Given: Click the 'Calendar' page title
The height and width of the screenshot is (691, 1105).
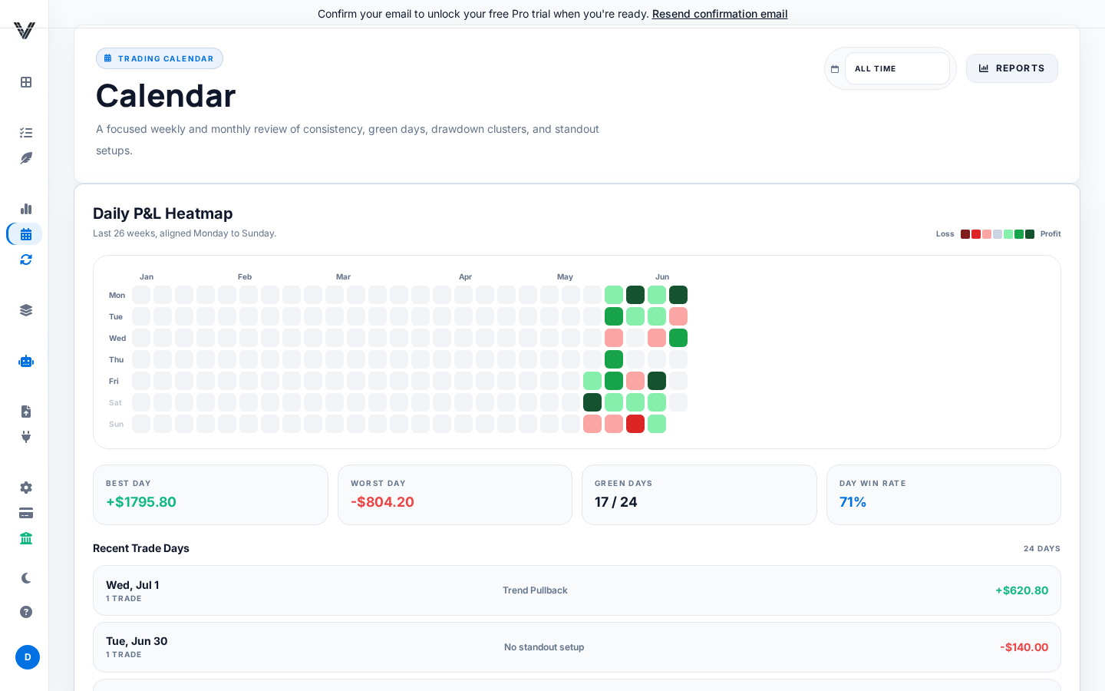Looking at the screenshot, I should click(x=166, y=96).
